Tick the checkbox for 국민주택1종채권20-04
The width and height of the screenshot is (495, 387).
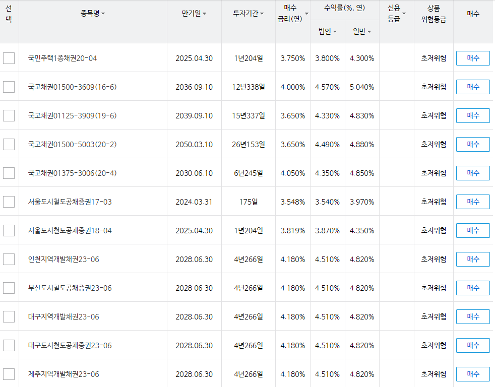tap(9, 58)
